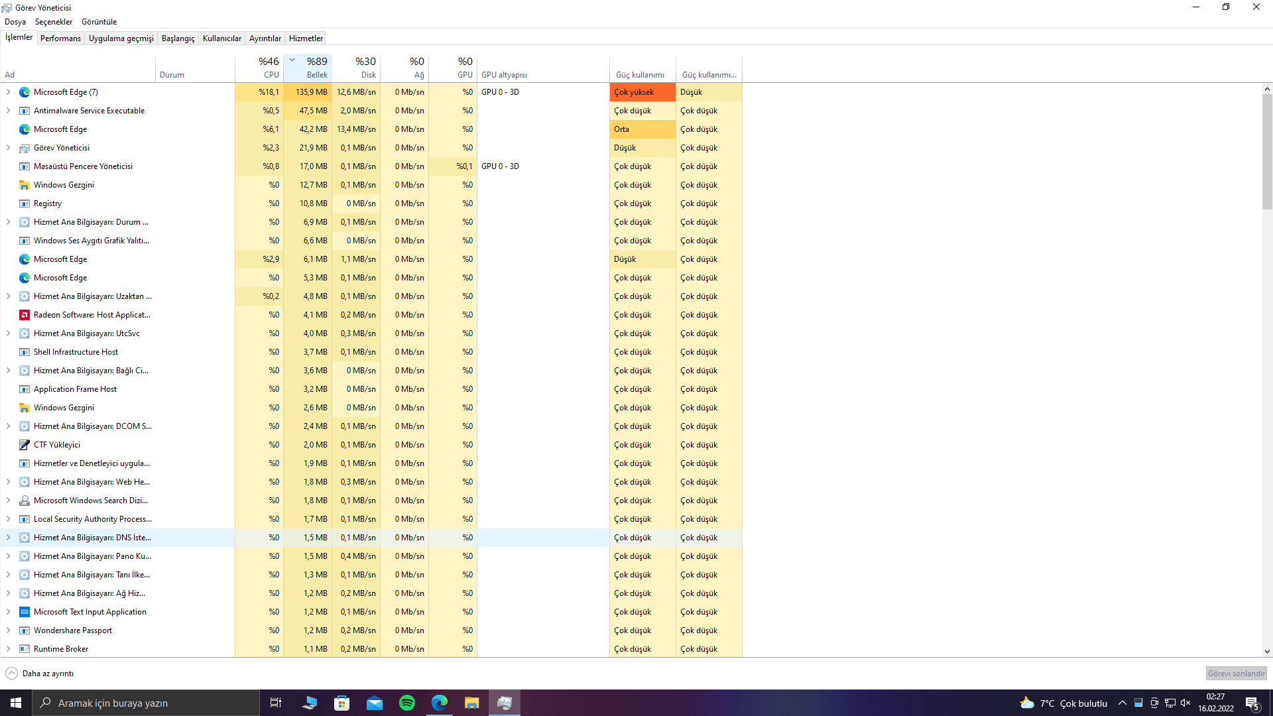Click the taskbar search input field
The height and width of the screenshot is (716, 1273).
point(146,703)
